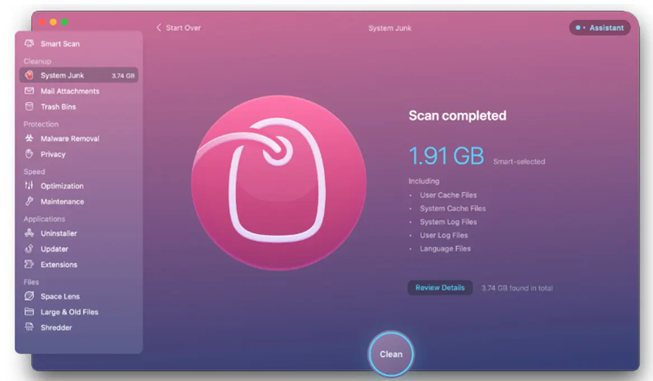Open the Shredder label in sidebar
Viewport: 653px width, 381px height.
click(56, 327)
